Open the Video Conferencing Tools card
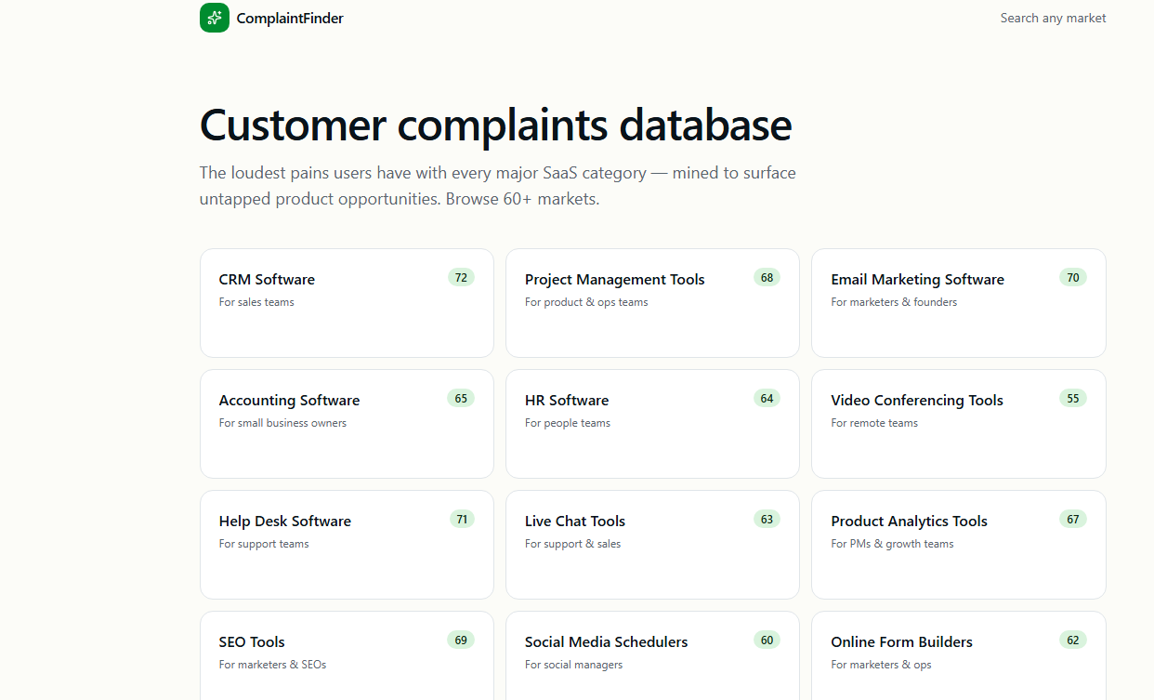Screen dimensions: 1154x700 [959, 424]
